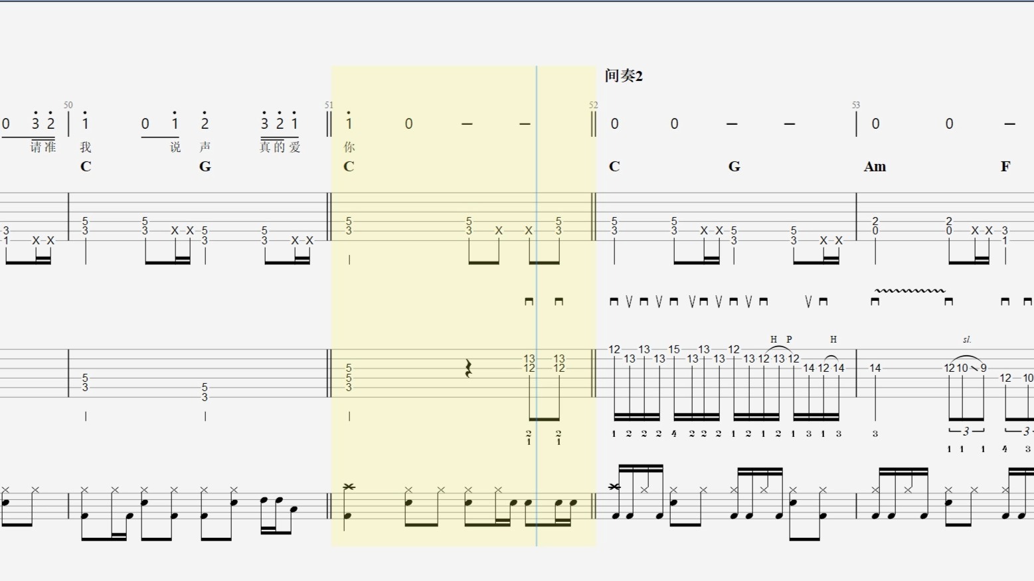Click the pull-off 'P' marking
1034x581 pixels.
point(789,339)
